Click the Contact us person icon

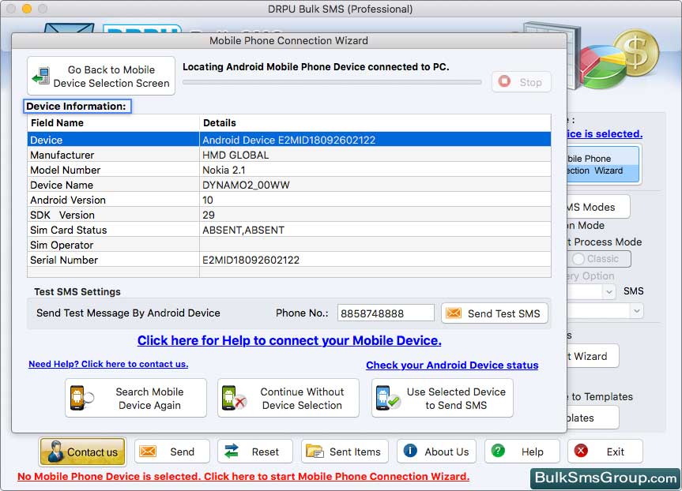pos(55,451)
